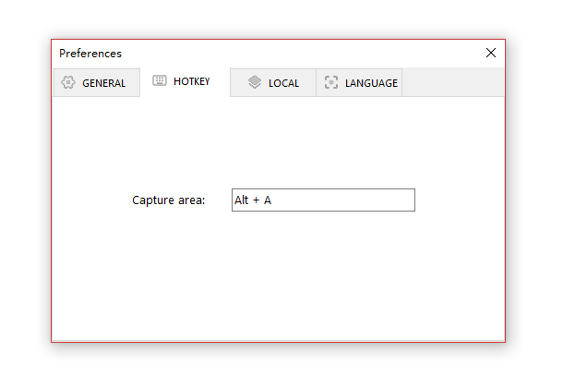Screen dimensions: 563x388
Task: Click the letter "A" in hotkey field
Action: pyautogui.click(x=268, y=200)
